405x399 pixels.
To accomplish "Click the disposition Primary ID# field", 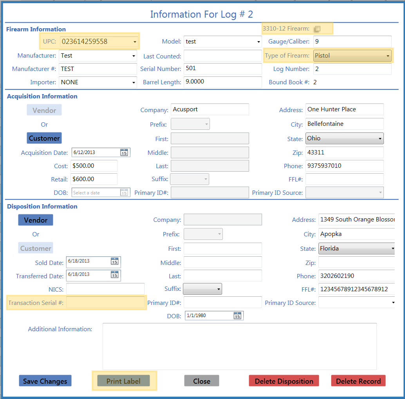I will pyautogui.click(x=222, y=302).
